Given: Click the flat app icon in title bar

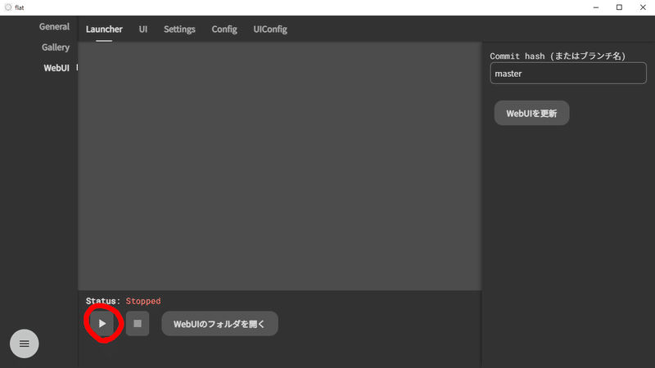Looking at the screenshot, I should click(x=8, y=7).
